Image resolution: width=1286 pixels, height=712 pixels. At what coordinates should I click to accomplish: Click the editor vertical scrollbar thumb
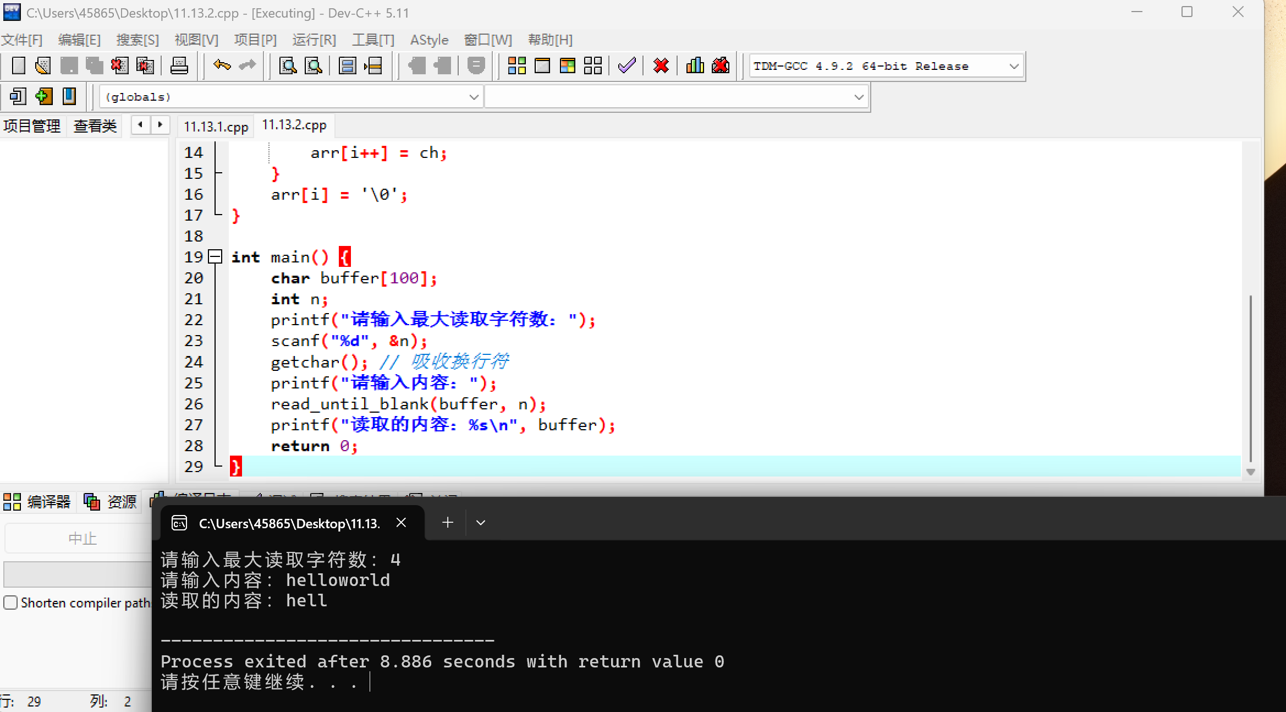coord(1250,380)
